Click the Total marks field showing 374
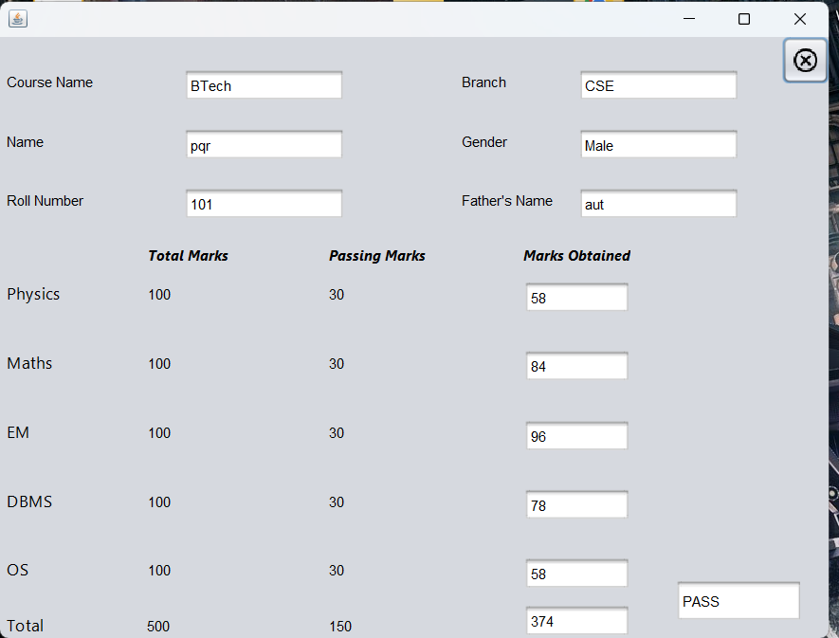 coord(576,620)
